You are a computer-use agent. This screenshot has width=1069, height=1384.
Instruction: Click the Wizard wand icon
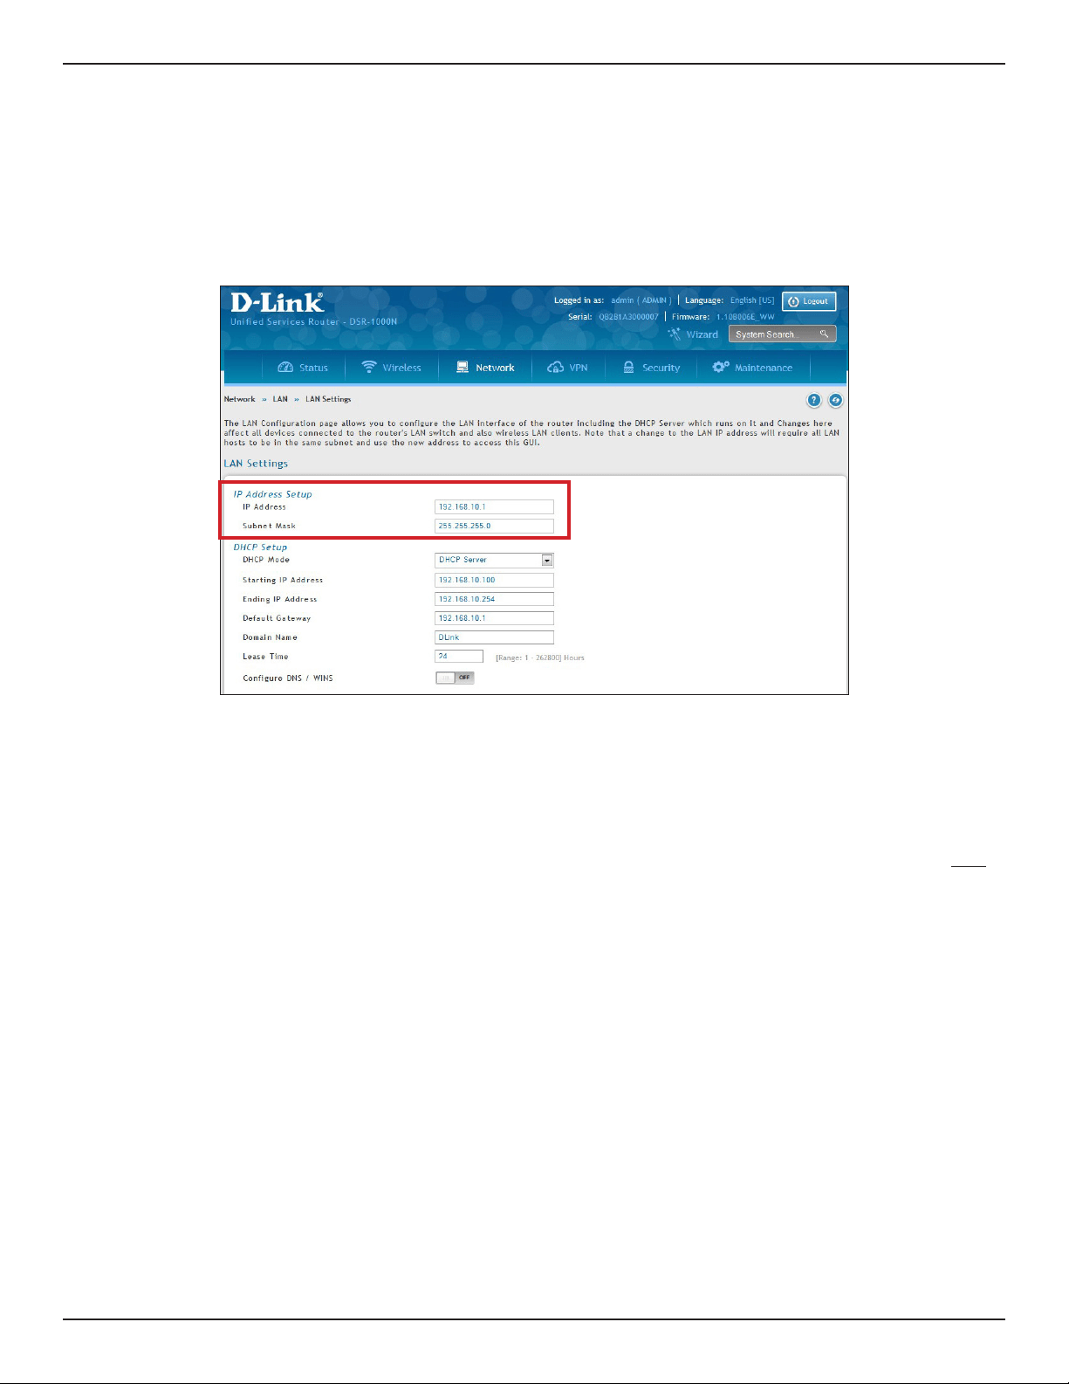[x=675, y=334]
